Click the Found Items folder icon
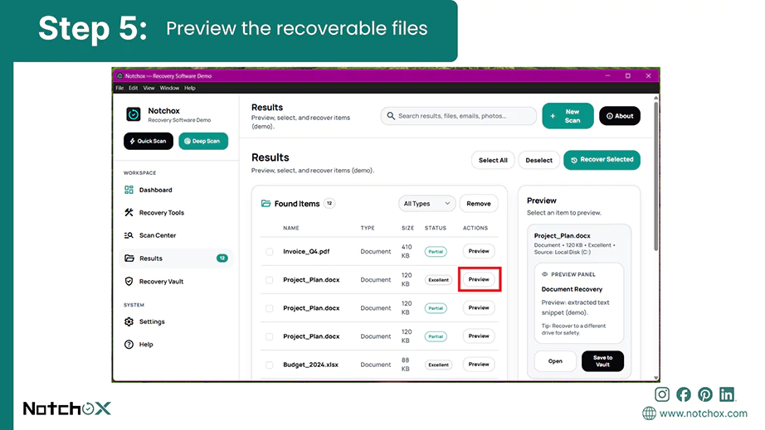The image size is (765, 430). [x=266, y=204]
